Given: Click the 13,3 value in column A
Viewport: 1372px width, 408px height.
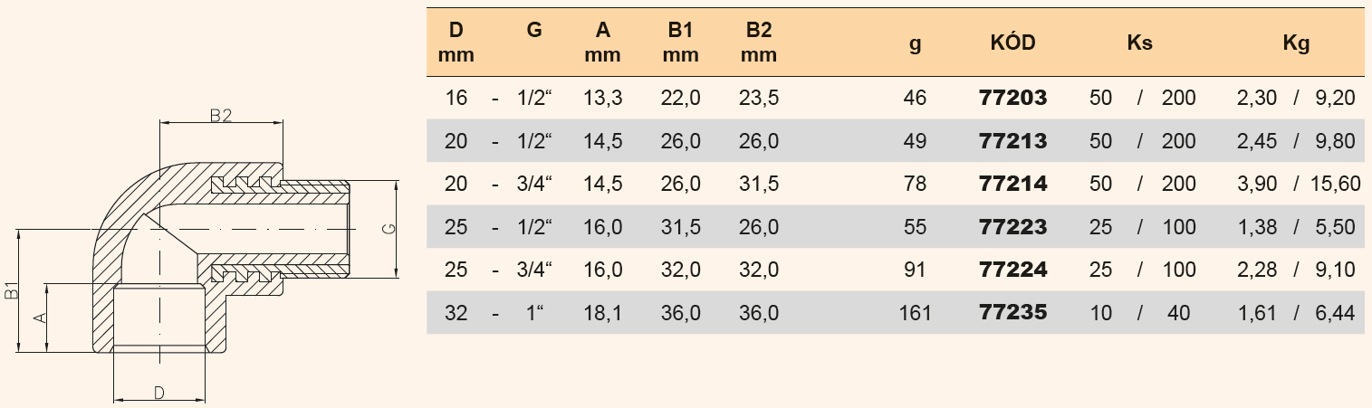Looking at the screenshot, I should pyautogui.click(x=602, y=98).
